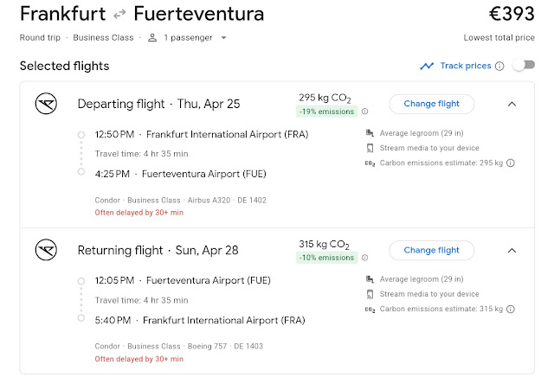Click info icon beside 295 kg carbon estimate
Viewport: 554px width, 377px height.
pyautogui.click(x=511, y=163)
